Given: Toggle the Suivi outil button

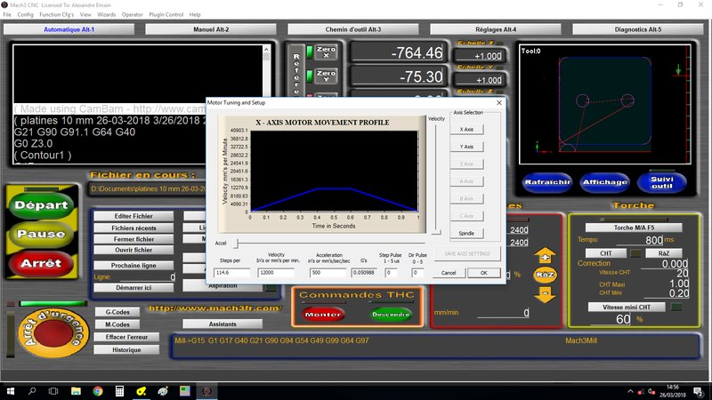Looking at the screenshot, I should (662, 182).
